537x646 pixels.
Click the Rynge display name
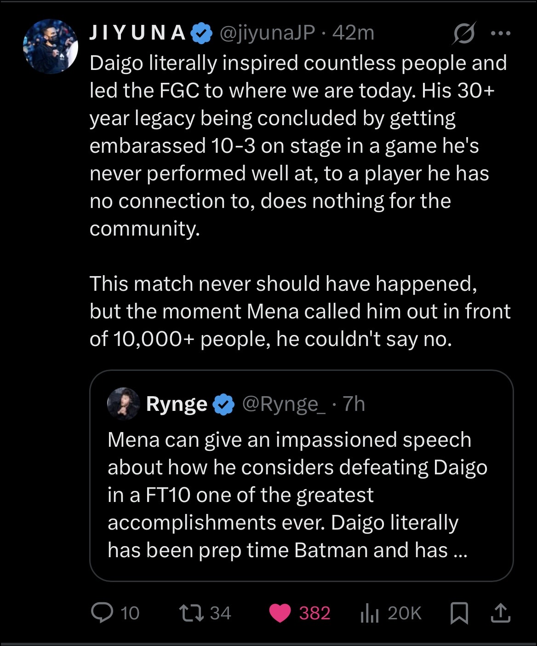(x=176, y=404)
